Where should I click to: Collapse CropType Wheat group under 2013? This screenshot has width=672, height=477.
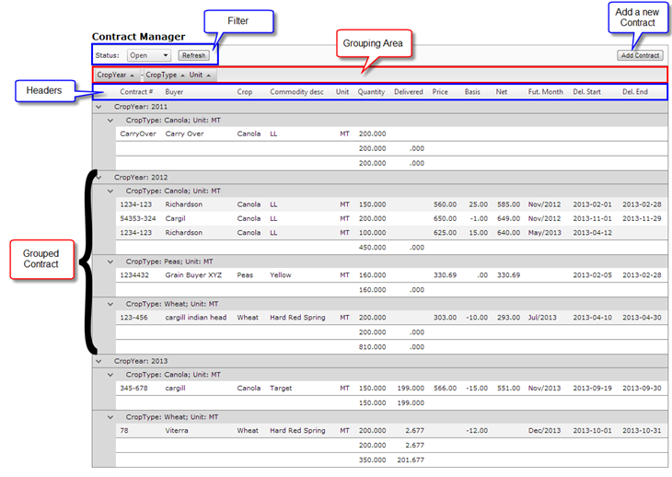111,416
